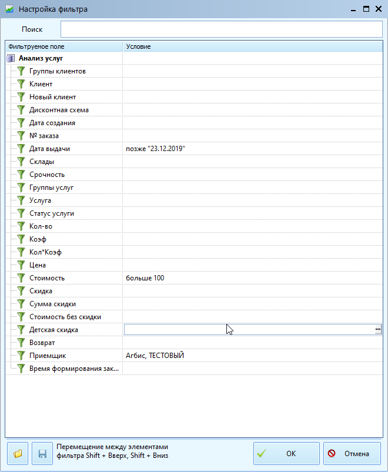Select the Анализ услуг root node

click(x=41, y=58)
